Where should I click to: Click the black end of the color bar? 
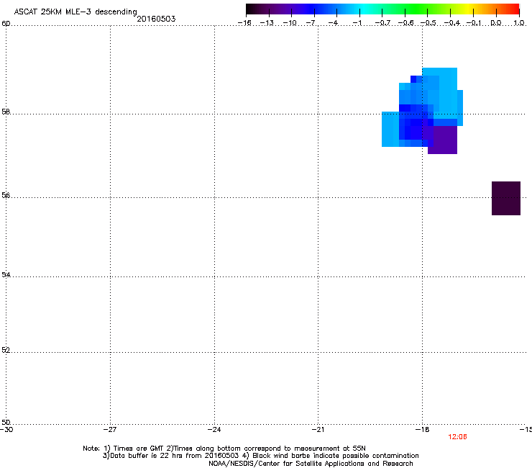(x=251, y=9)
